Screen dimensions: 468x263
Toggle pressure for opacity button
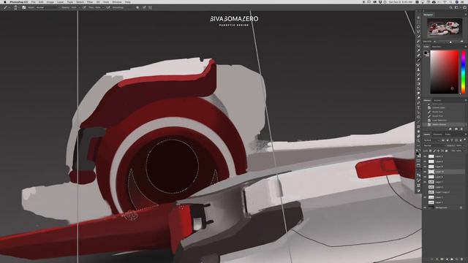point(85,7)
